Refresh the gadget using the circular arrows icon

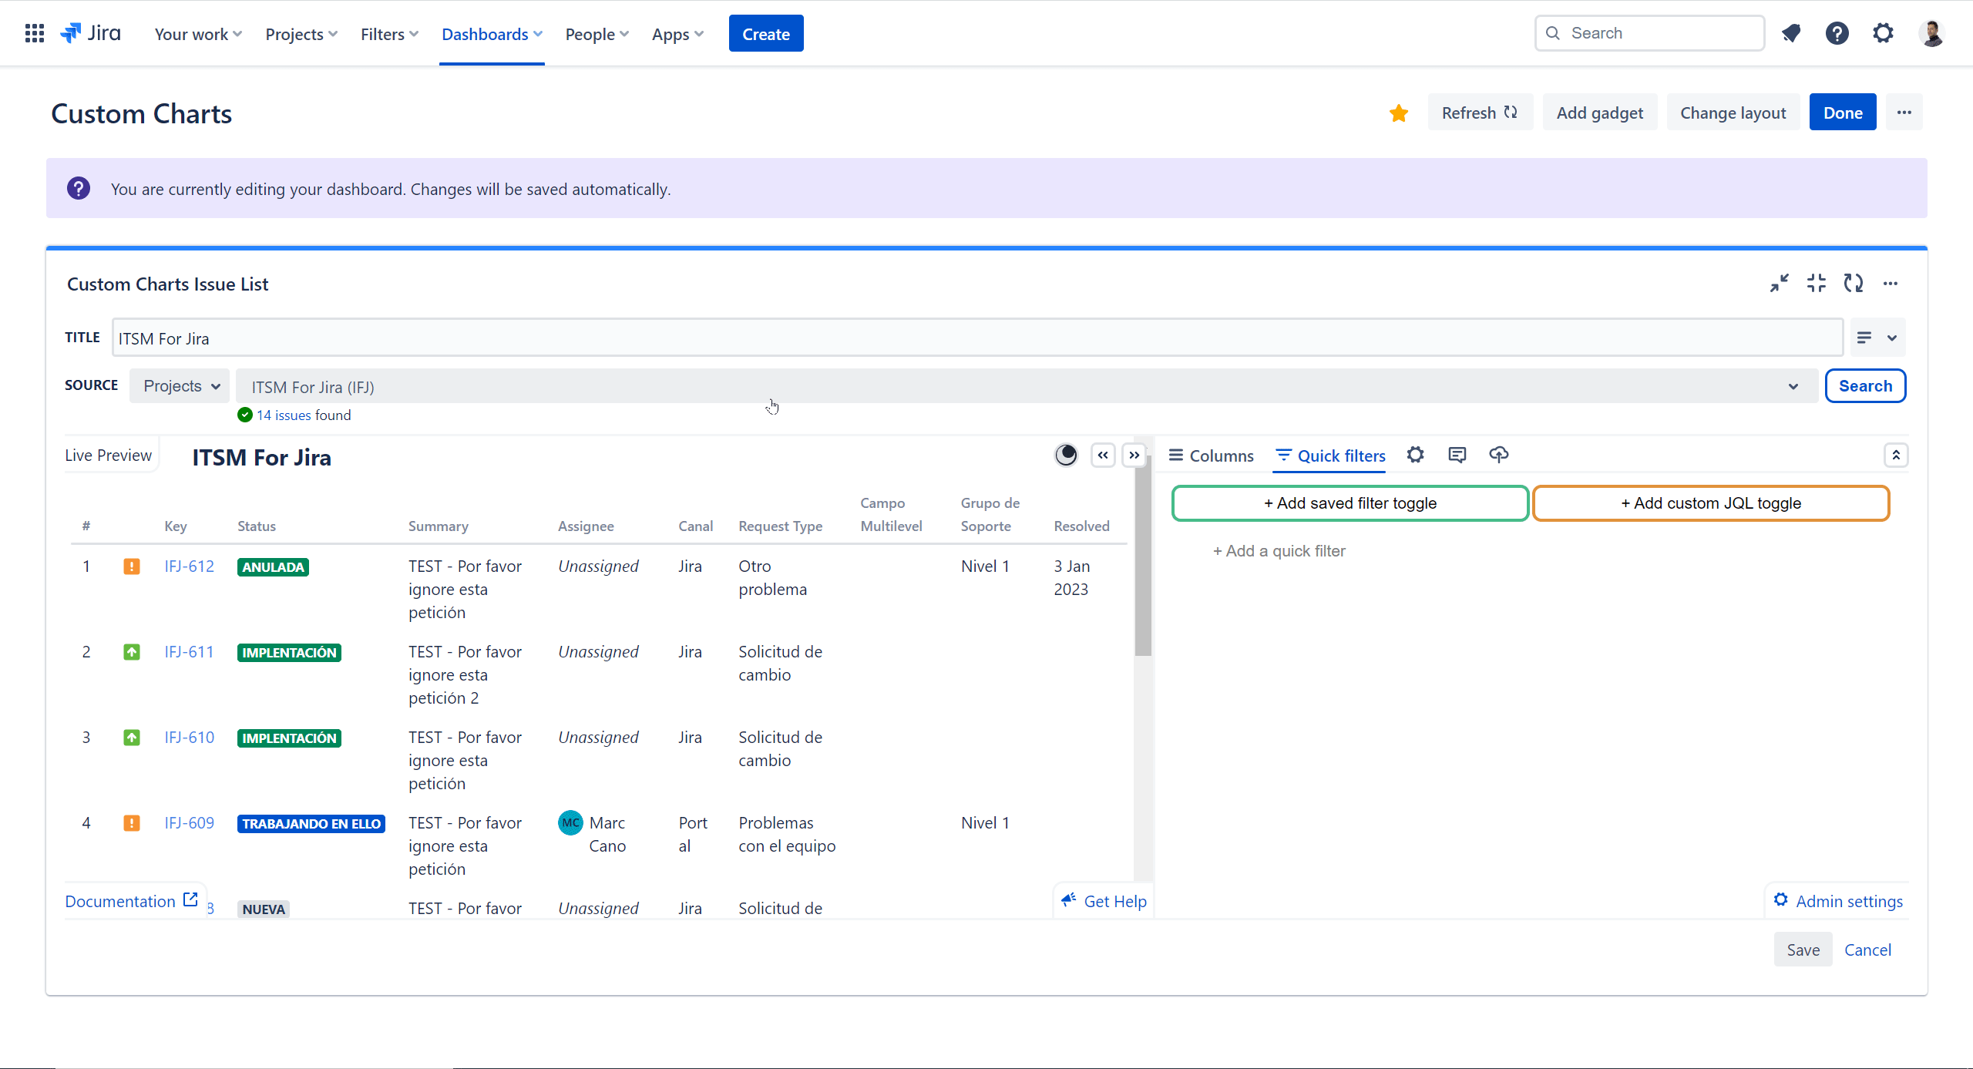1853,284
